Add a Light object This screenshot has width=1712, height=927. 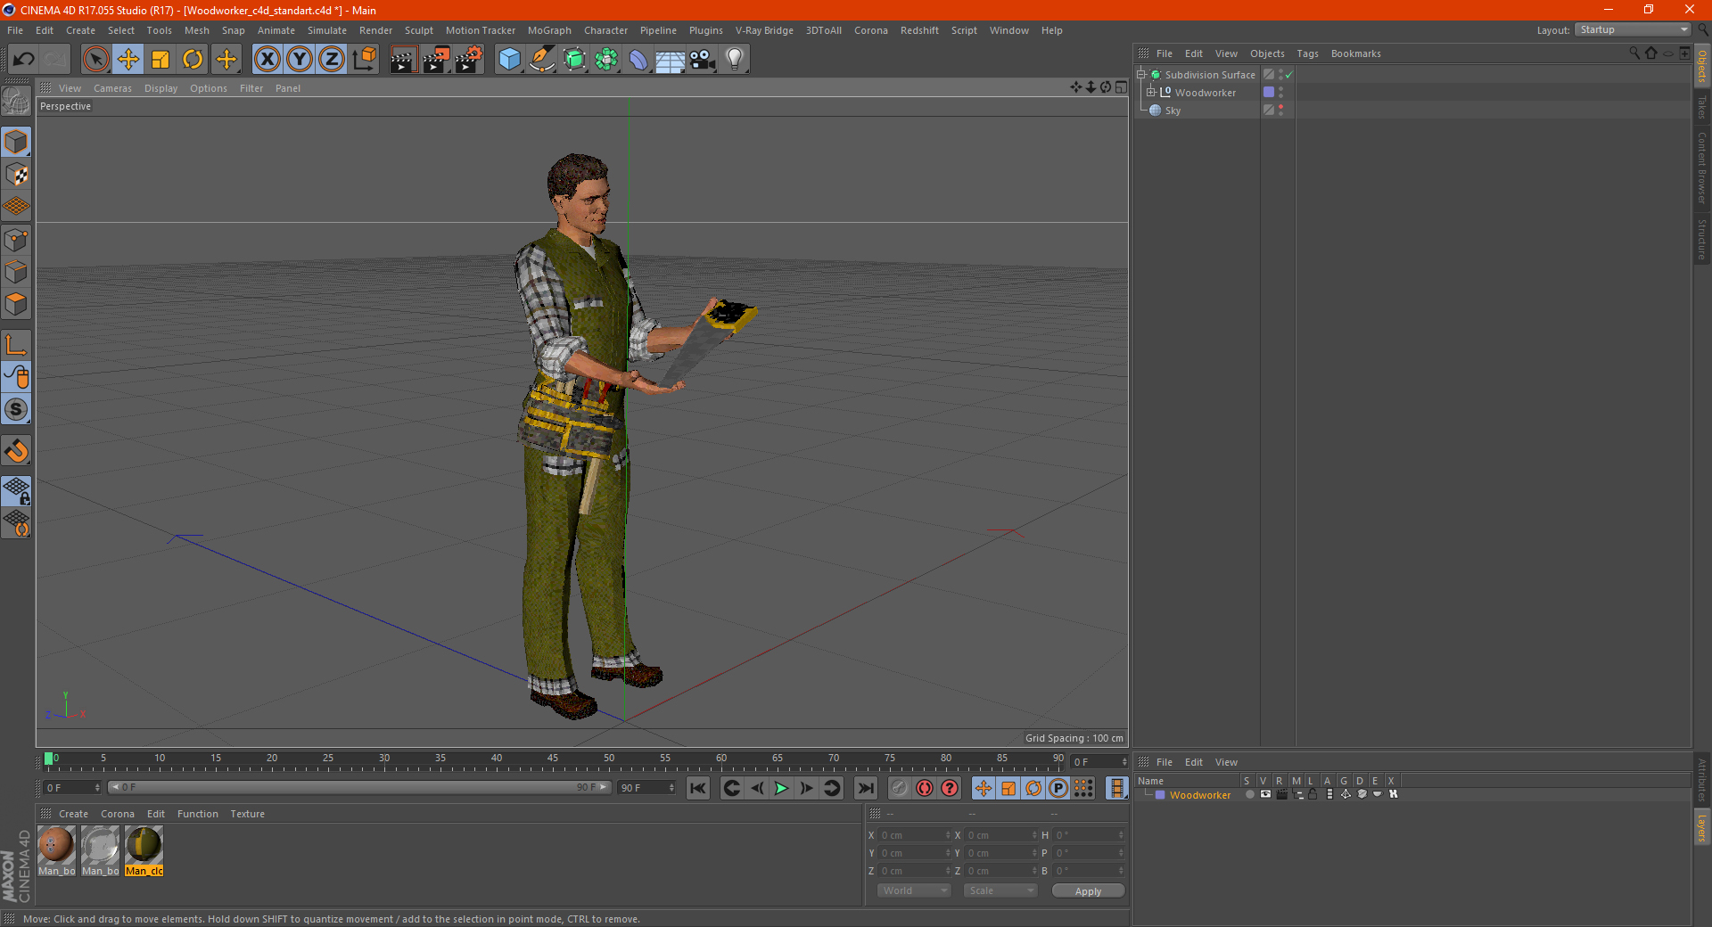[735, 60]
